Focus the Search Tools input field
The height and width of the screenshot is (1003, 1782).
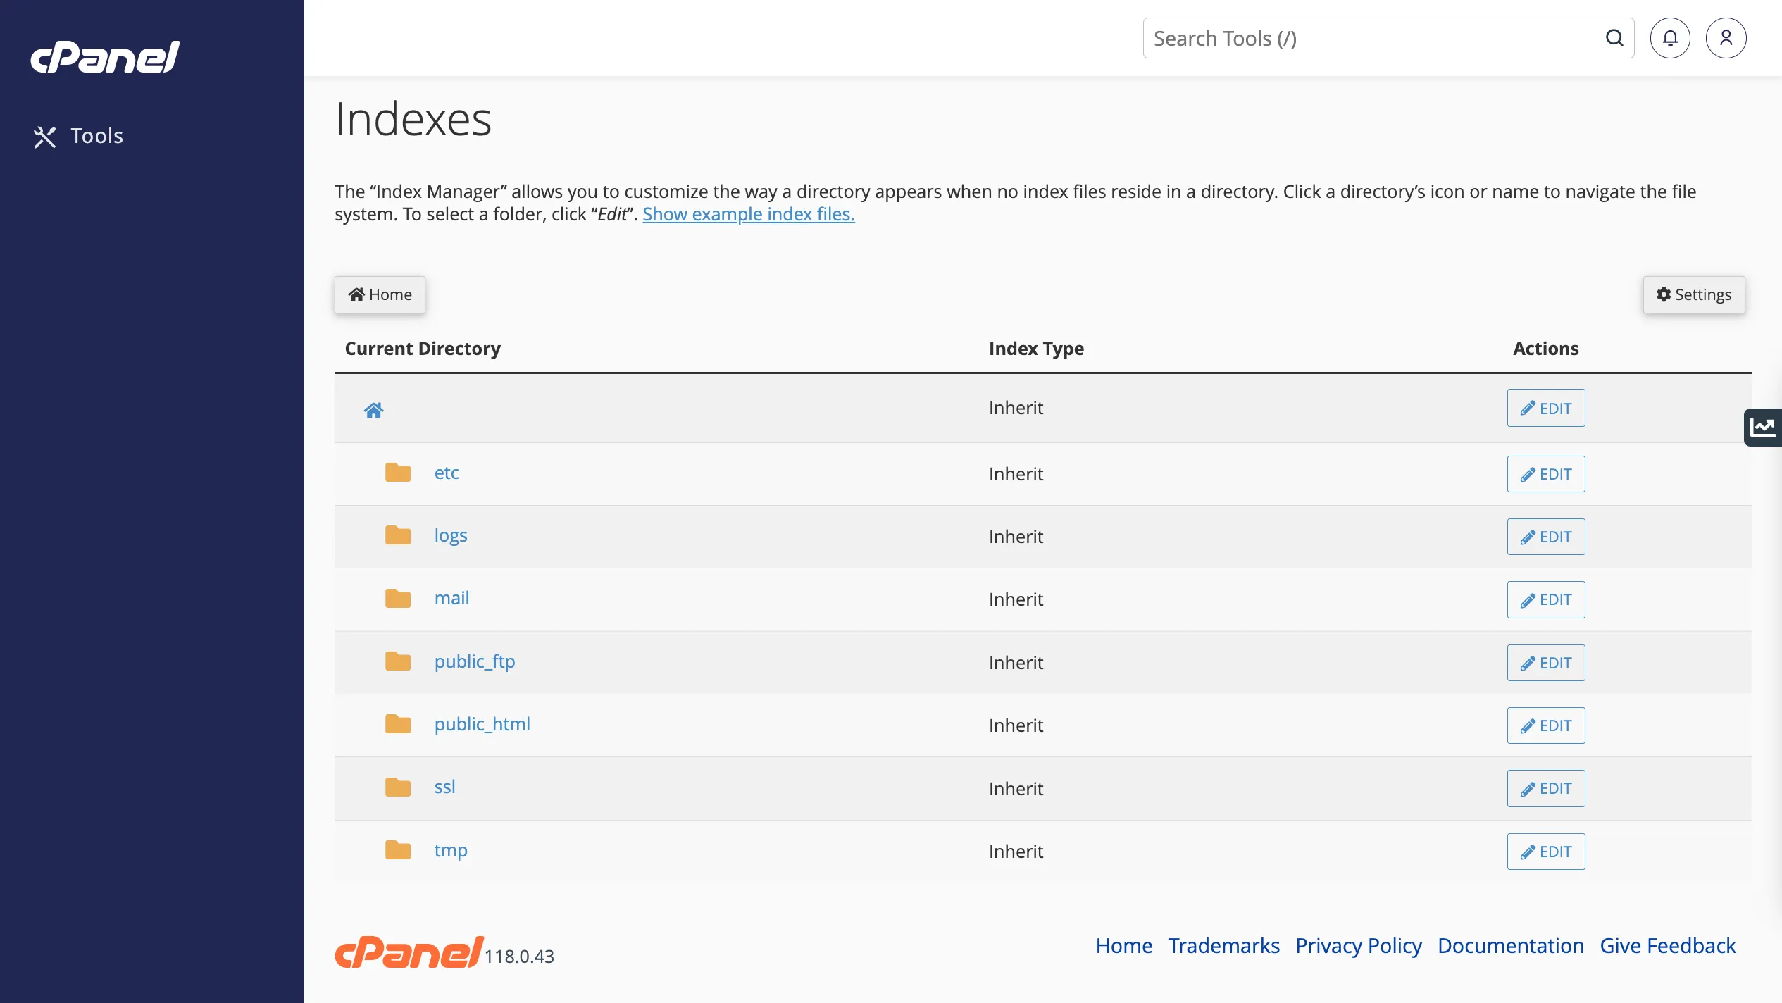[1373, 38]
